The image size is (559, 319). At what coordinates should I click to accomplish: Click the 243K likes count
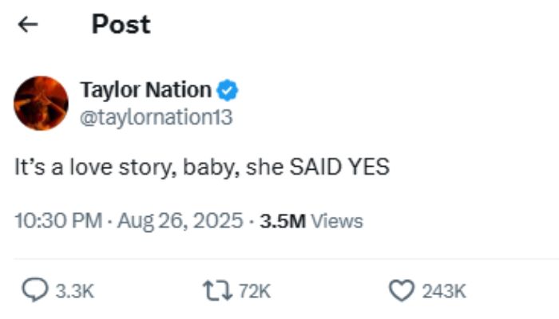point(443,291)
